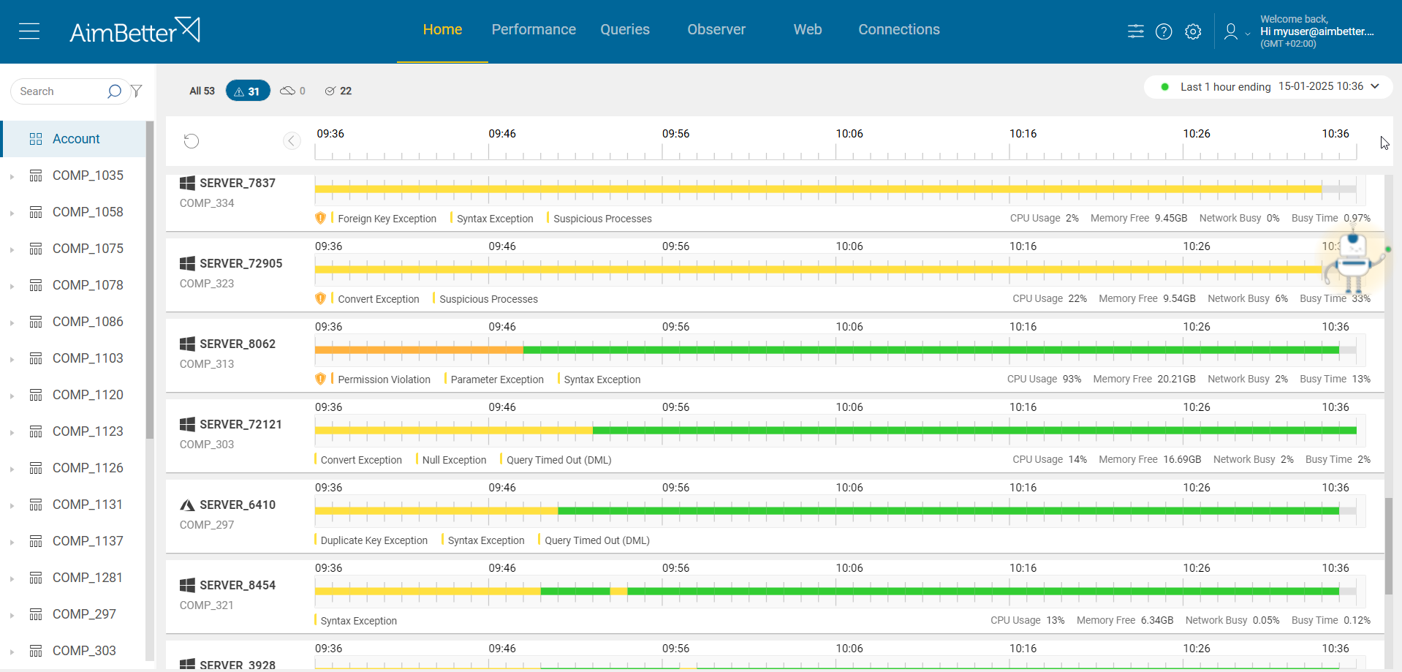The width and height of the screenshot is (1402, 672).
Task: Open the display settings sliders icon
Action: (x=1136, y=31)
